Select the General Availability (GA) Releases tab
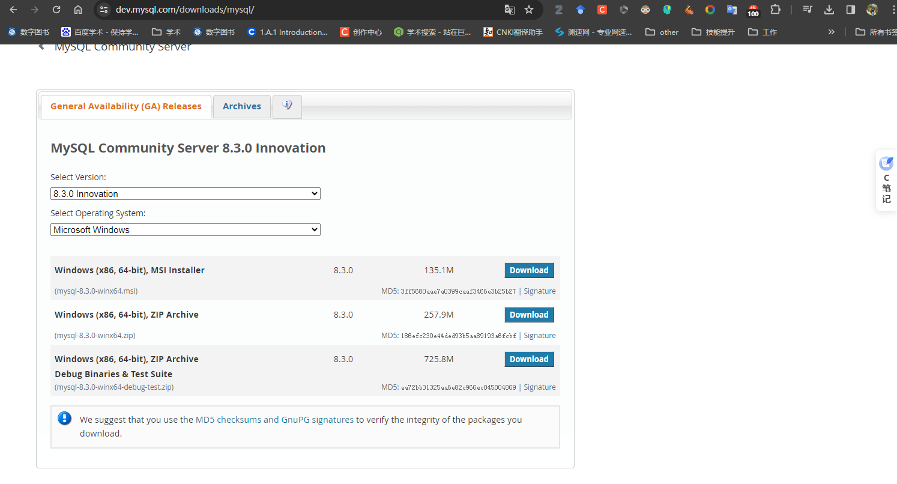Viewport: 897px width, 484px height. point(126,106)
